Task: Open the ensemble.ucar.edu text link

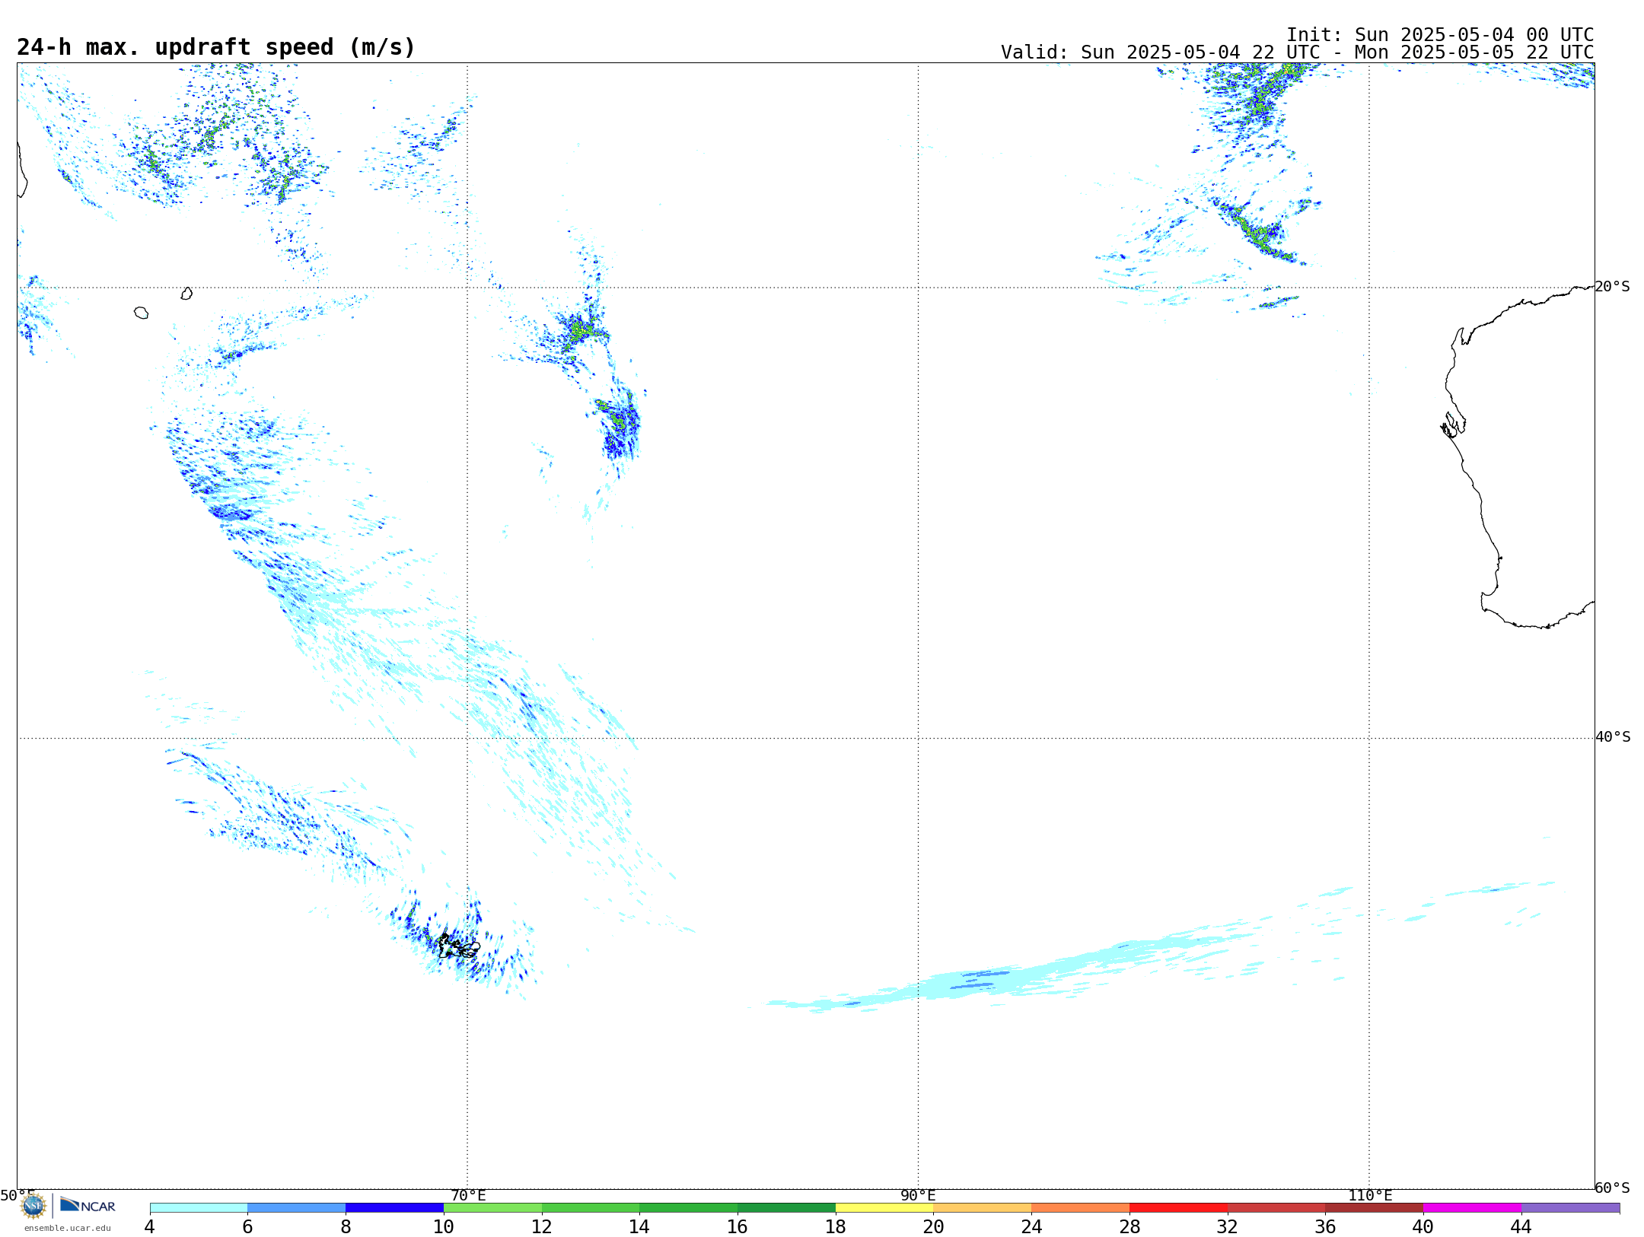Action: 68,1228
